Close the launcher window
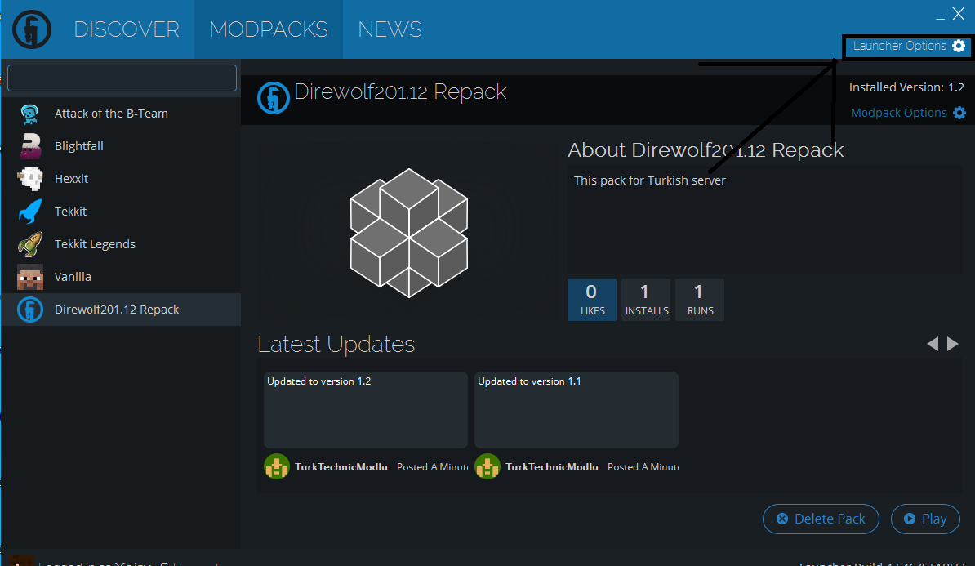This screenshot has height=566, width=975. pos(958,14)
